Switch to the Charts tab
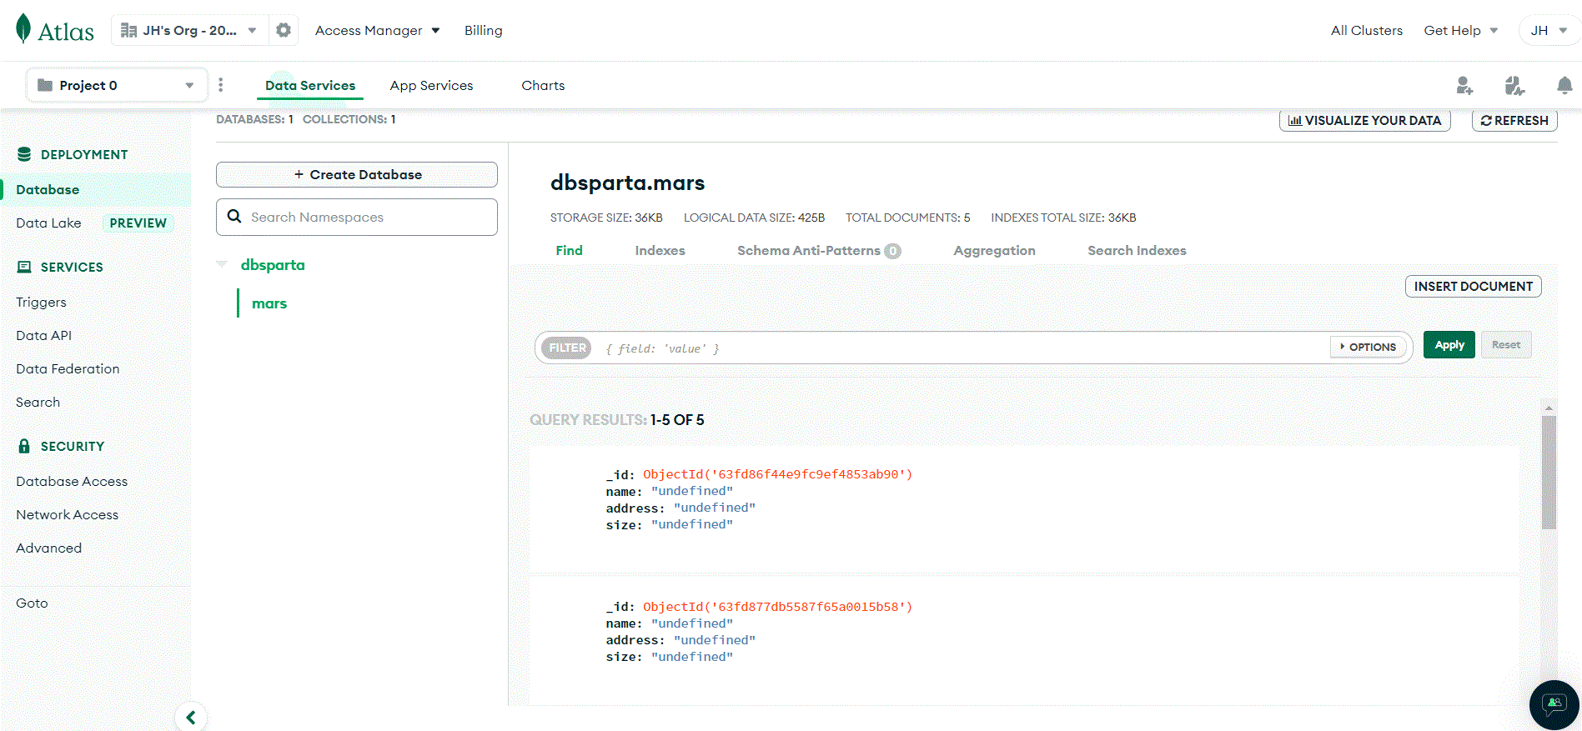 543,85
